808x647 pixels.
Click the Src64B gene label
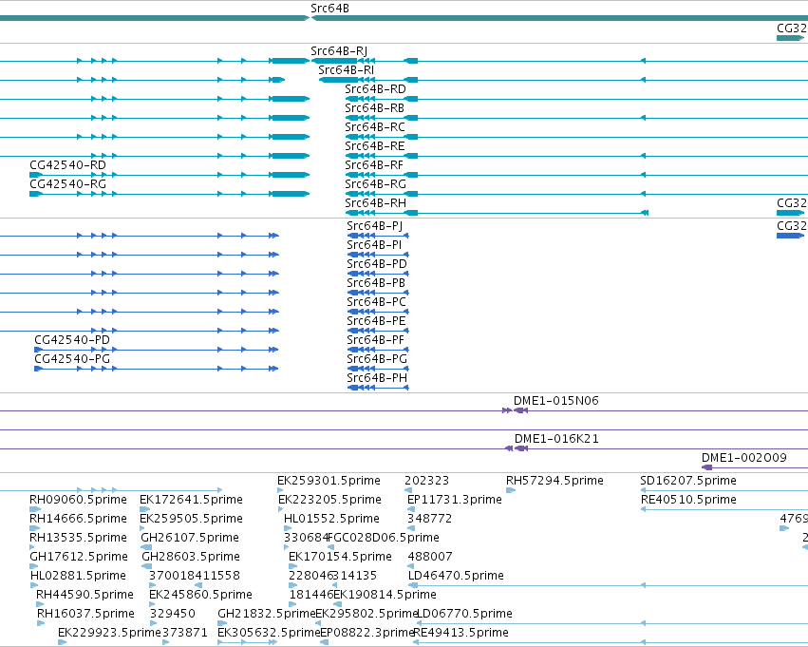(329, 9)
